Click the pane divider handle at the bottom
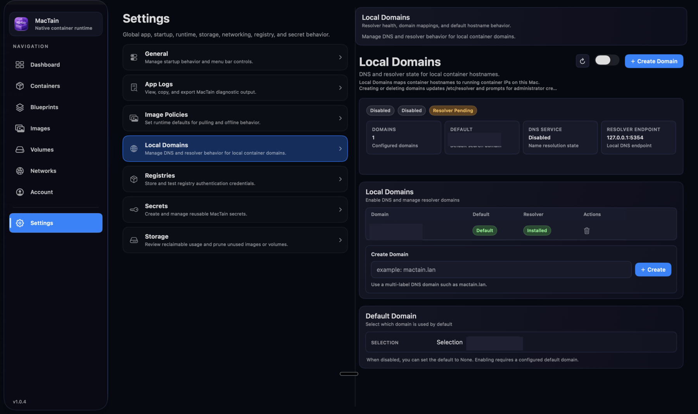 tap(349, 374)
